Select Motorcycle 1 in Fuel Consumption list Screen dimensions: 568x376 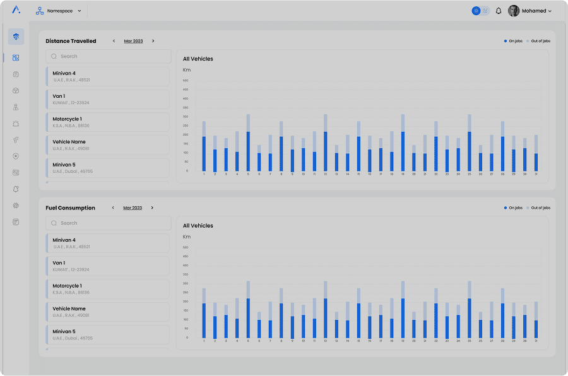[x=107, y=289]
